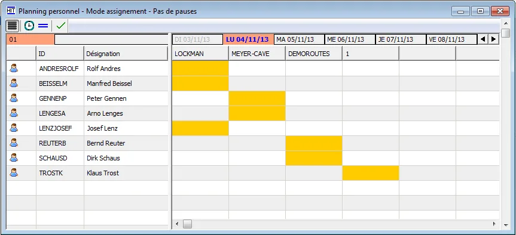Select the ME 06/11/13 date tab
Image resolution: width=516 pixels, height=235 pixels.
coord(350,39)
